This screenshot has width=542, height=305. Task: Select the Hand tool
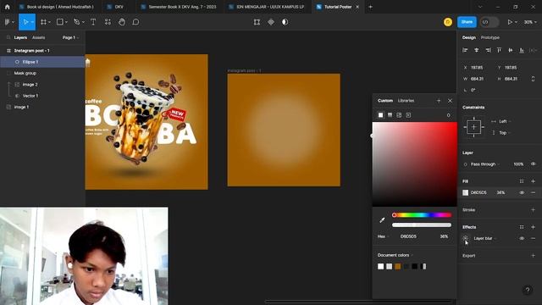[122, 22]
